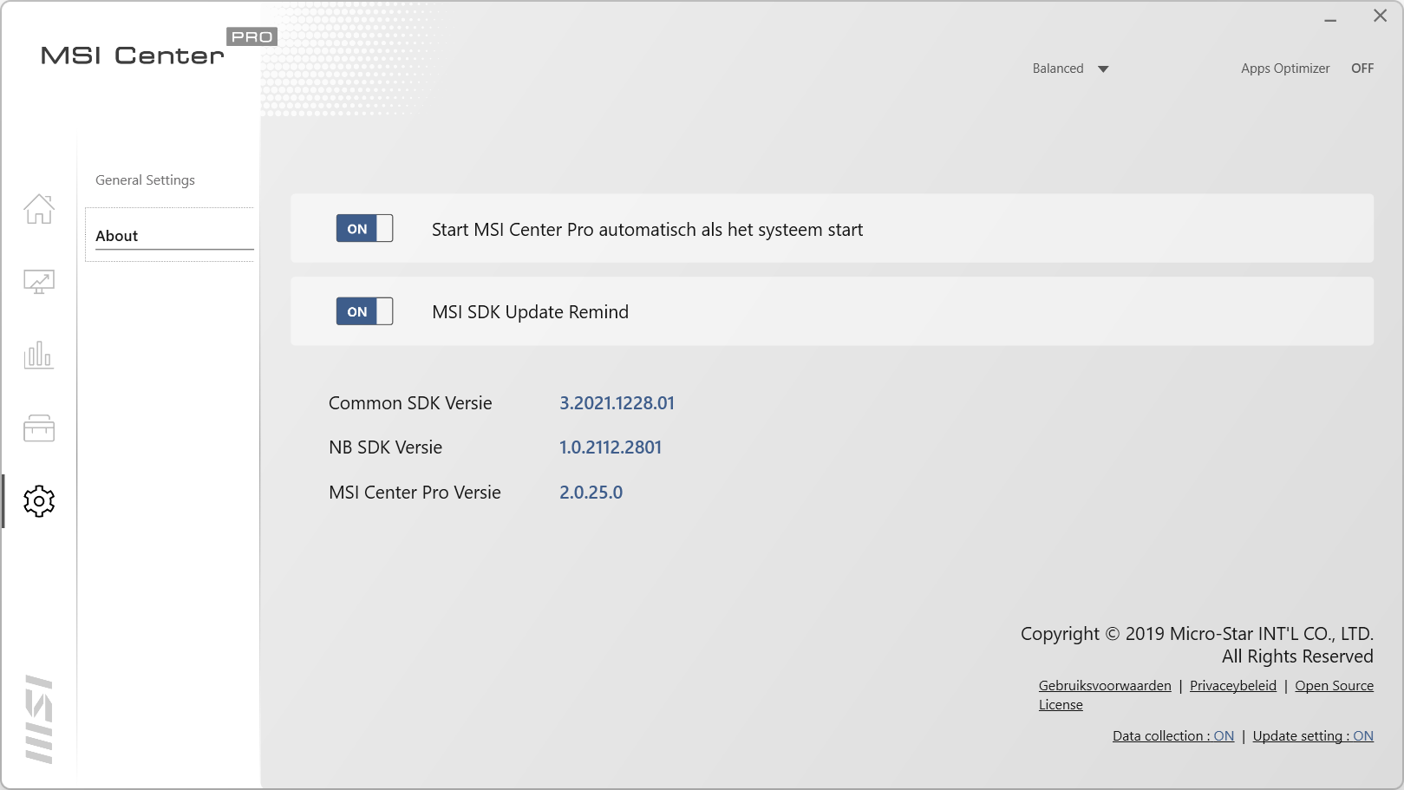Open the Privacybeleid link
This screenshot has width=1404, height=790.
pyautogui.click(x=1232, y=686)
